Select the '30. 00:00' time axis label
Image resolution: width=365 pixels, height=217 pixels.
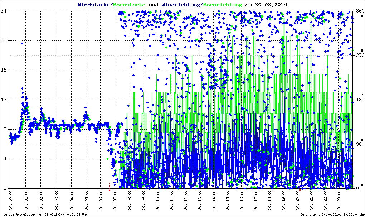pyautogui.click(x=11, y=200)
